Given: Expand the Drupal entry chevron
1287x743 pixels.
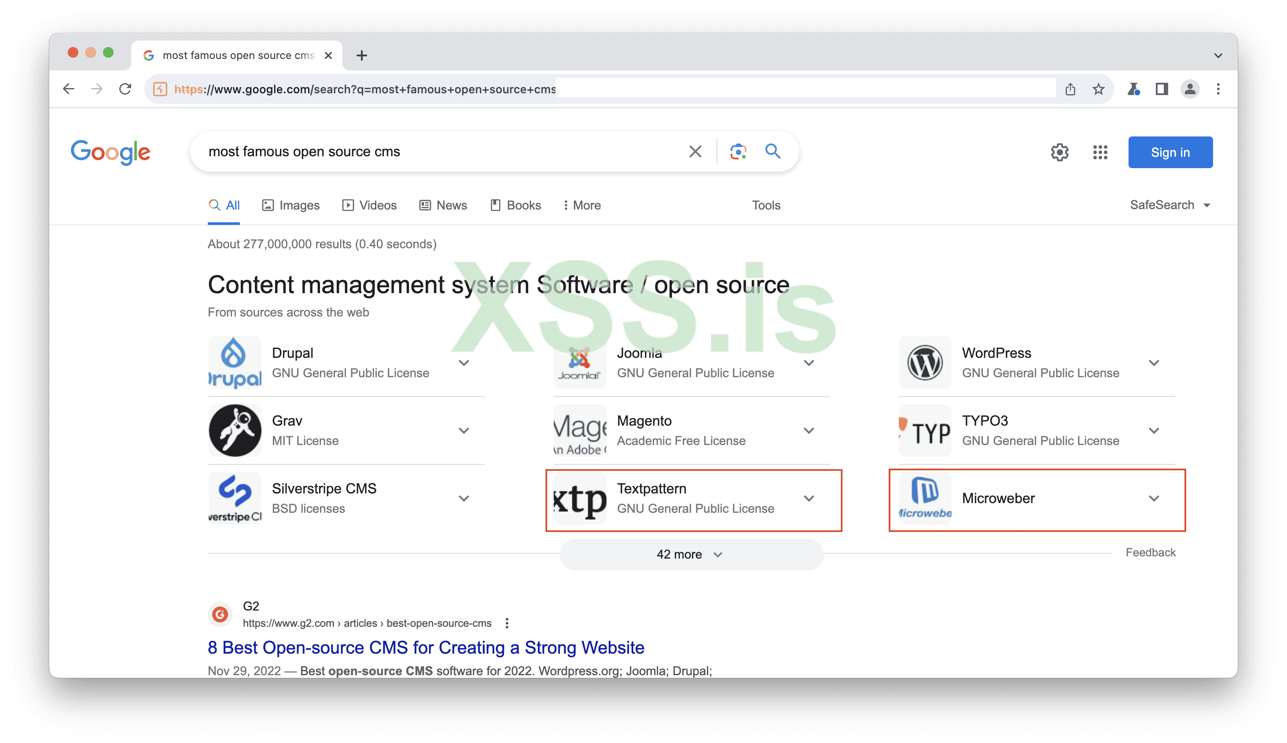Looking at the screenshot, I should pyautogui.click(x=463, y=363).
